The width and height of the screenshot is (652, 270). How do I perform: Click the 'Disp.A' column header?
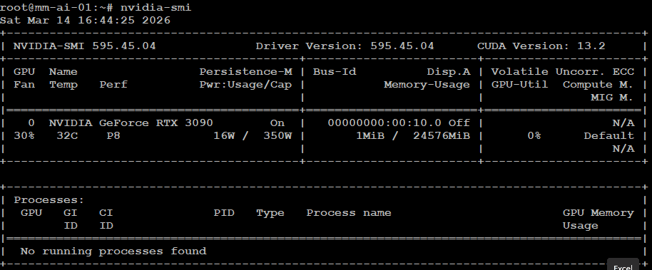coord(449,72)
